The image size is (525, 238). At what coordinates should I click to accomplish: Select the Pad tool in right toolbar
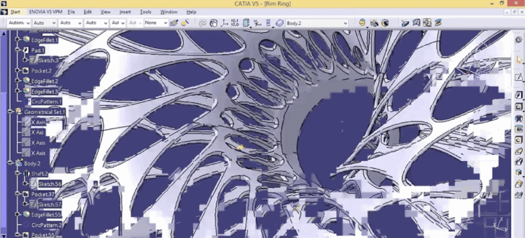[518, 95]
